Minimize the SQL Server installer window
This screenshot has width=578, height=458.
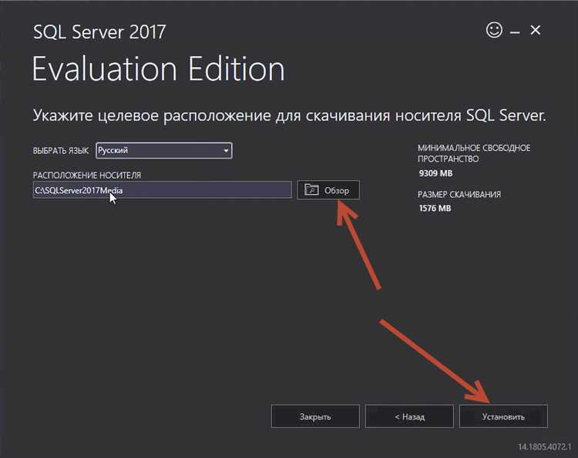tap(515, 33)
